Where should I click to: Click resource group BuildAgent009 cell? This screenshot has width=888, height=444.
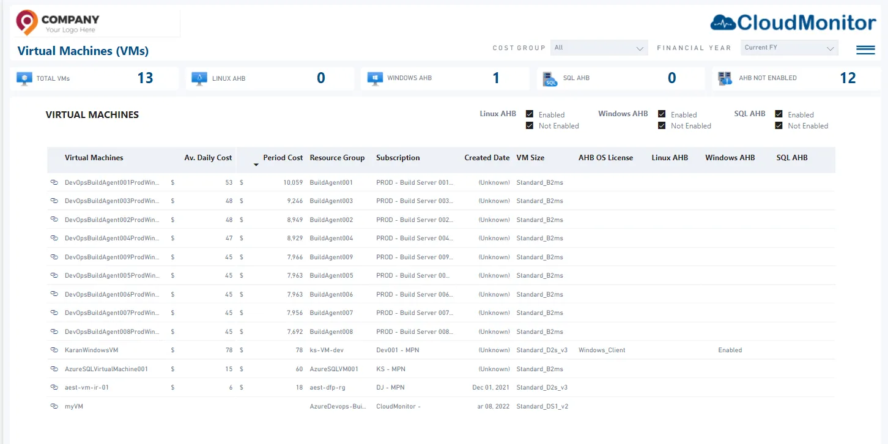click(x=331, y=257)
